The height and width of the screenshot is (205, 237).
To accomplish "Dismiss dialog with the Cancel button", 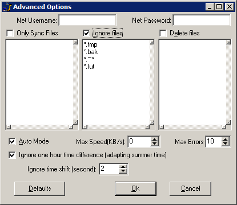I will point(190,188).
